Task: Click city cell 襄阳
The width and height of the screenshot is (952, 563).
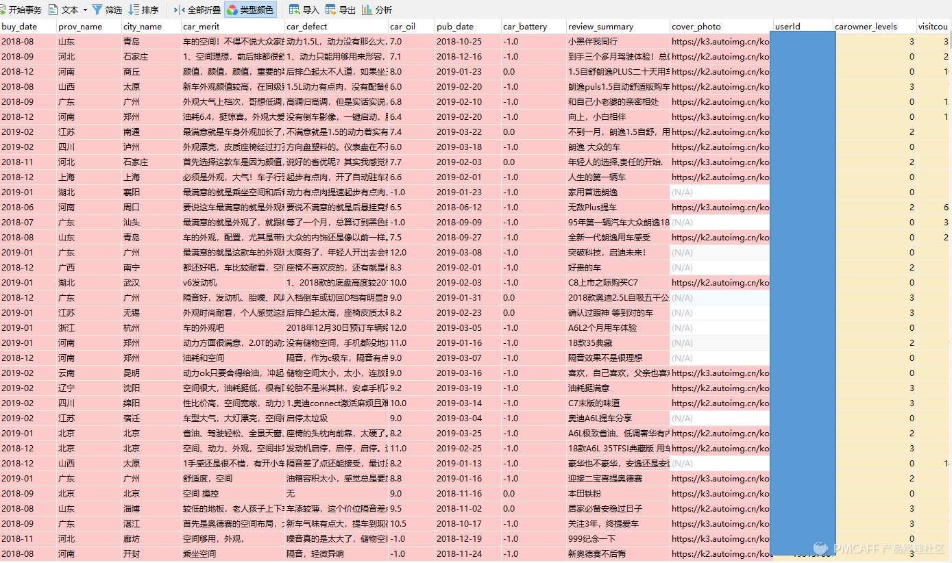Action: pos(151,192)
